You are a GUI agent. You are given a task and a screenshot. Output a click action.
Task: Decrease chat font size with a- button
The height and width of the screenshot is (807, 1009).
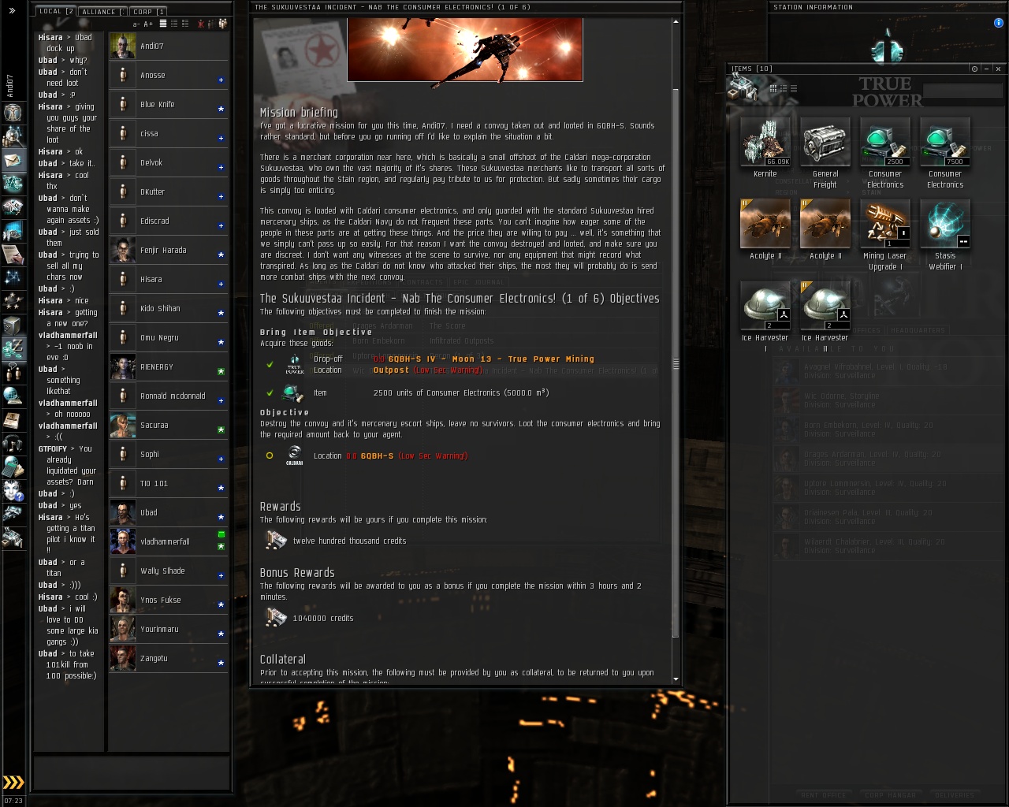coord(136,24)
